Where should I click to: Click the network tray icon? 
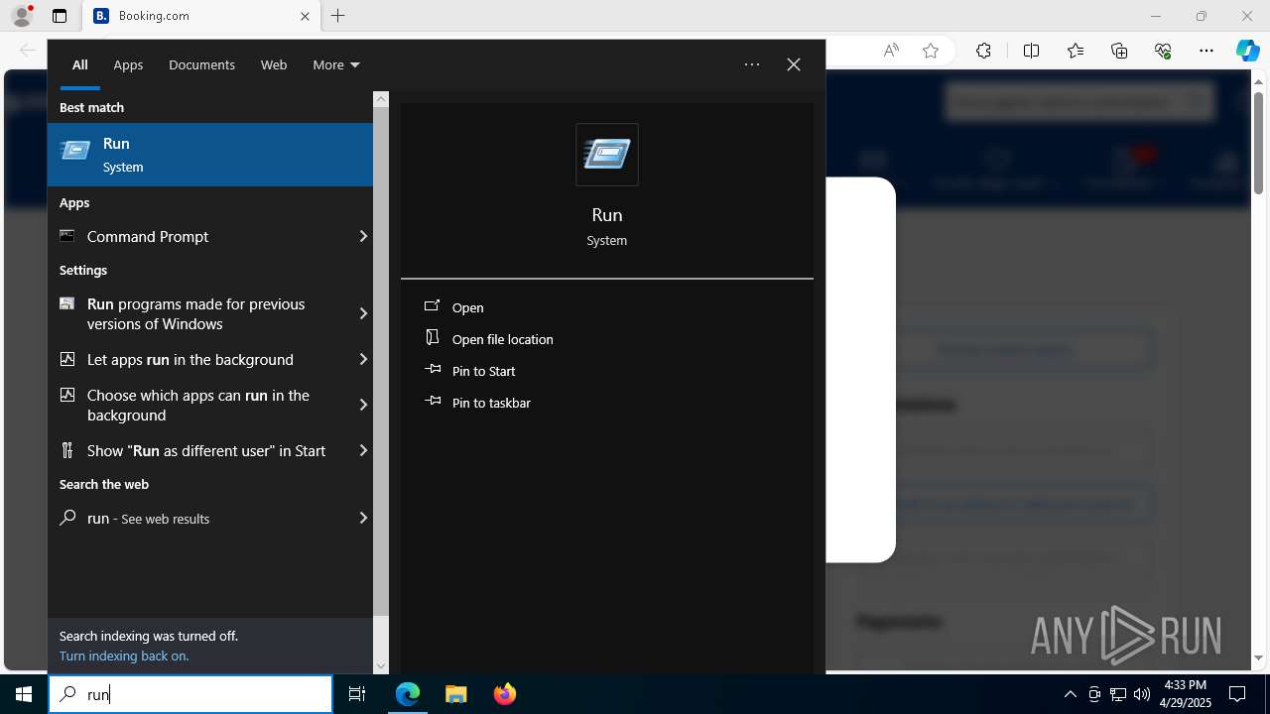tap(1117, 694)
